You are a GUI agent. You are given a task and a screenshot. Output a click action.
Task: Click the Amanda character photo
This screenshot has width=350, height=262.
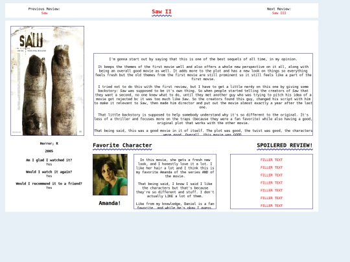click(110, 175)
